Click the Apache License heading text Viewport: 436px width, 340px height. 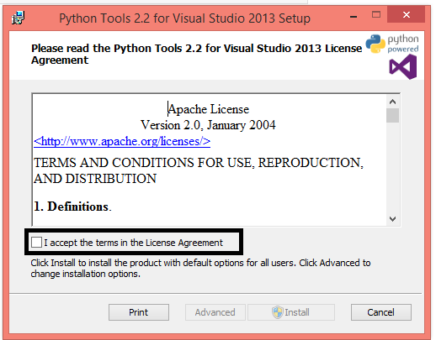click(x=209, y=109)
